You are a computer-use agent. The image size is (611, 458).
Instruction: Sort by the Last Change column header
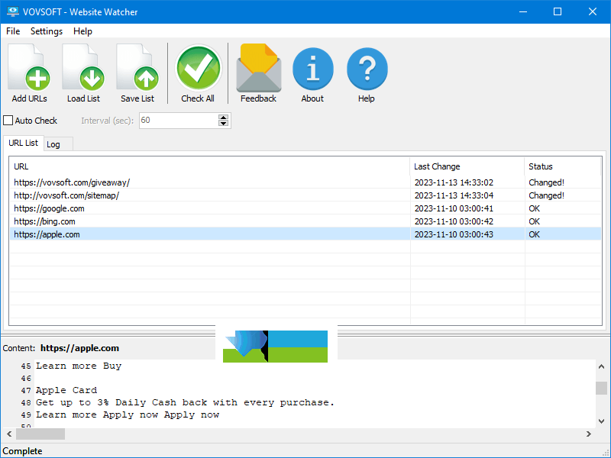coord(467,166)
